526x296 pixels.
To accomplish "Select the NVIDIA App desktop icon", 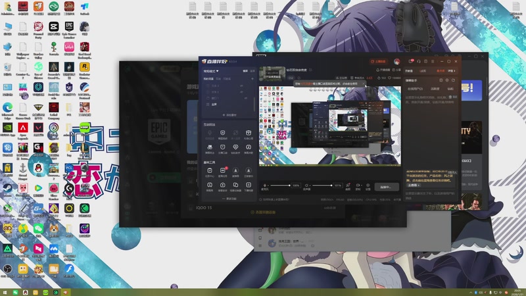I will coord(7,128).
